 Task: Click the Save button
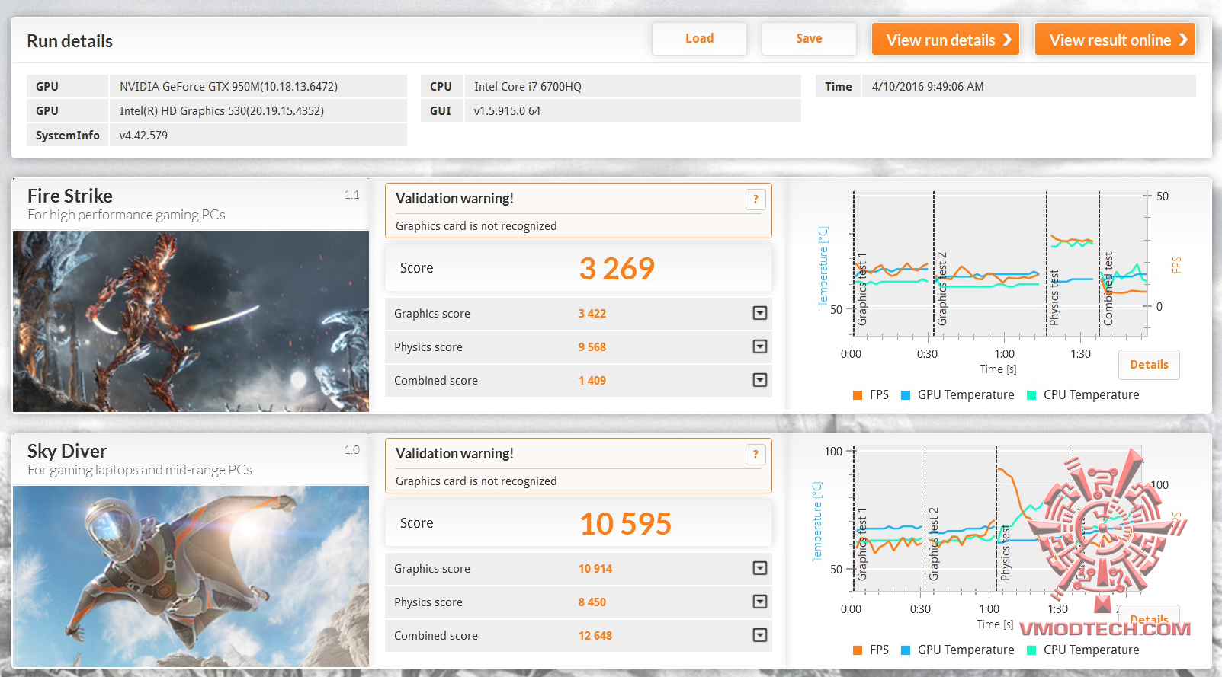[x=809, y=39]
